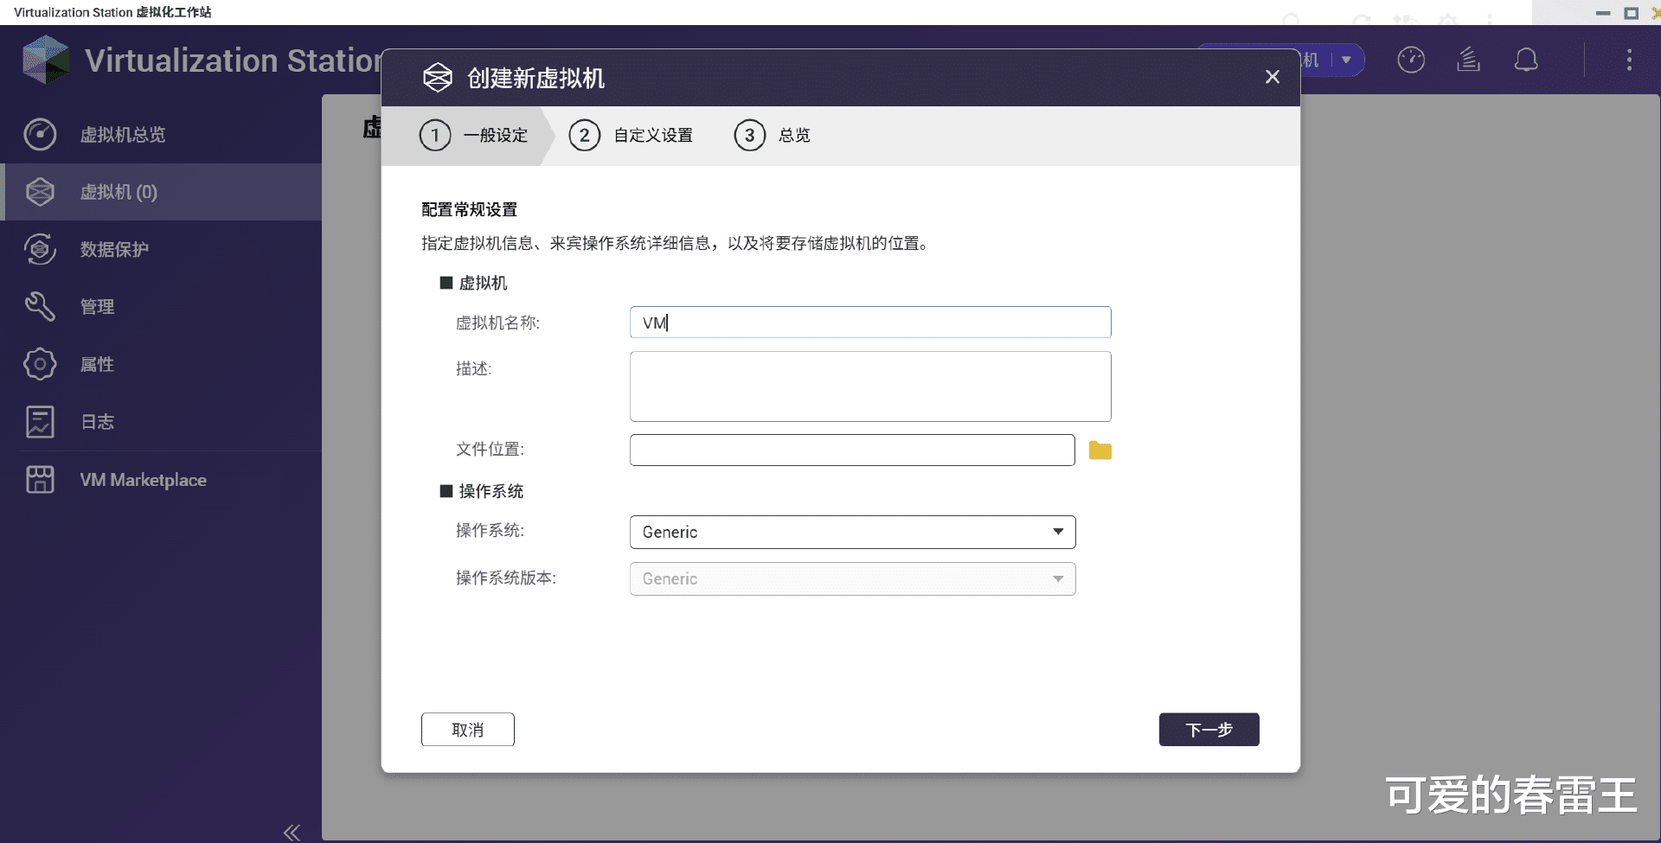Open VM Marketplace from the sidebar
The height and width of the screenshot is (843, 1661).
coord(40,479)
